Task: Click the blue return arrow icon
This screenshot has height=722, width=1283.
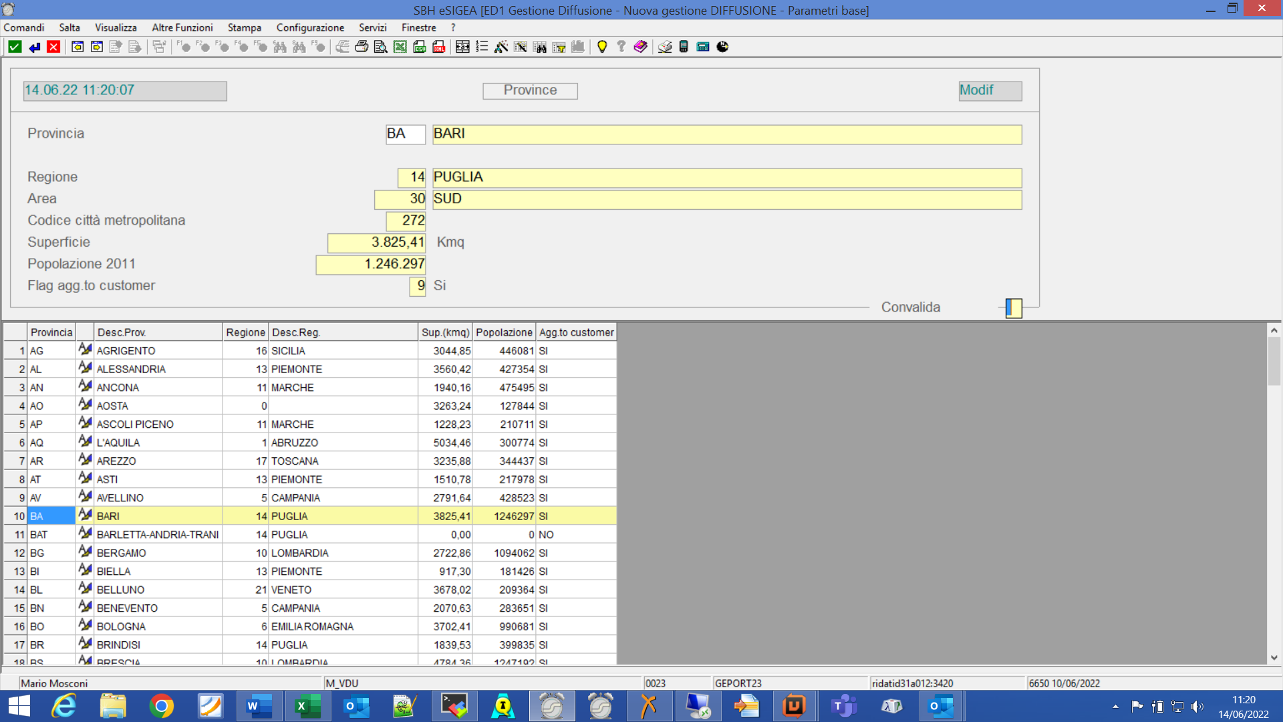Action: pyautogui.click(x=34, y=47)
